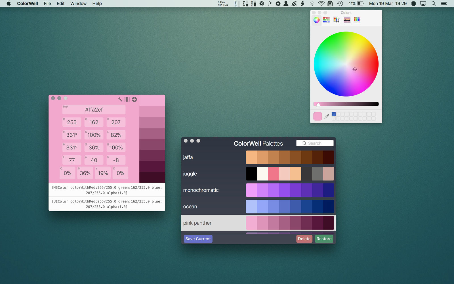Screen dimensions: 454x284
Task: Select the ocean palette row
Action: pyautogui.click(x=258, y=206)
